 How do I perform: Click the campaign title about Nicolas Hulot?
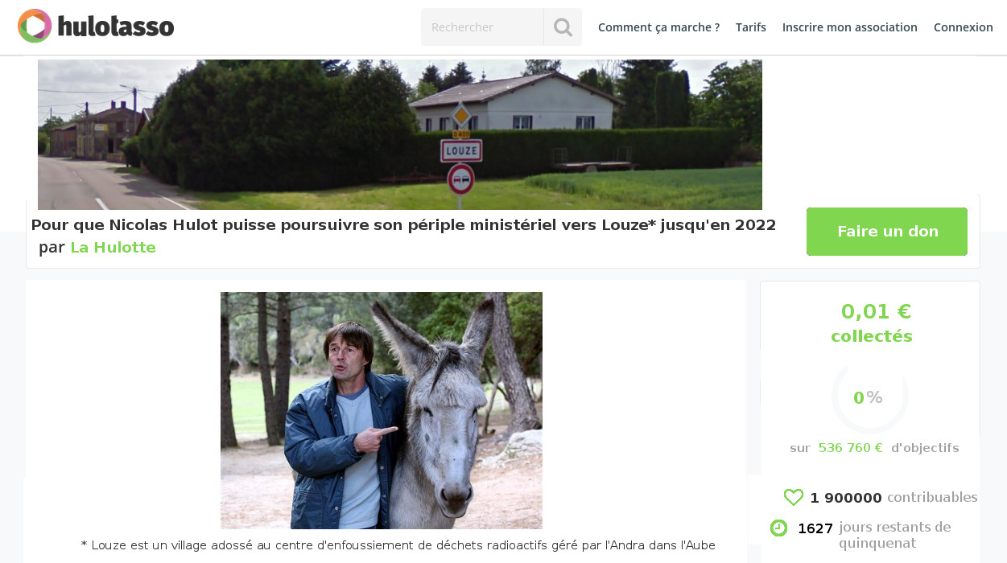[403, 225]
